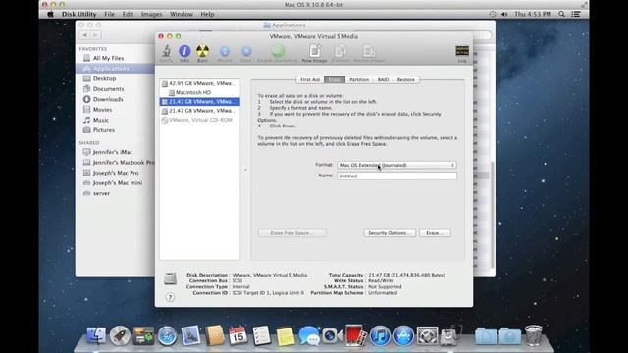Open Mail stamp icon in the Dock
The width and height of the screenshot is (628, 353).
pyautogui.click(x=190, y=335)
